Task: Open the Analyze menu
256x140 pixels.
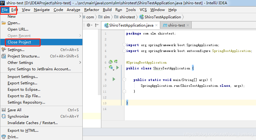Action: tap(74, 10)
